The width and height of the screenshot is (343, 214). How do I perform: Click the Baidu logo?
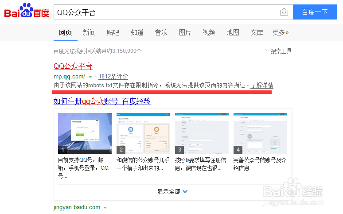[x=27, y=11]
